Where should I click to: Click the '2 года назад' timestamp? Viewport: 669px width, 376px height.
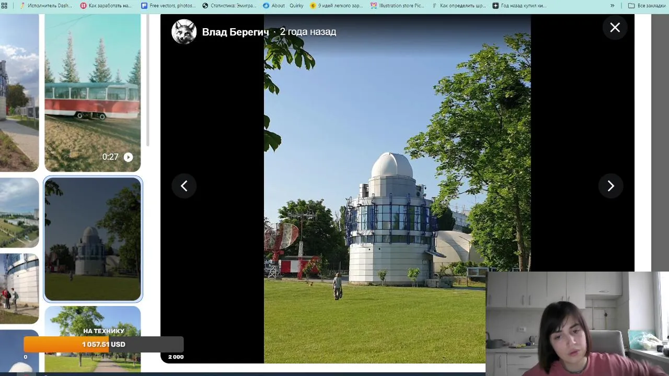[308, 32]
